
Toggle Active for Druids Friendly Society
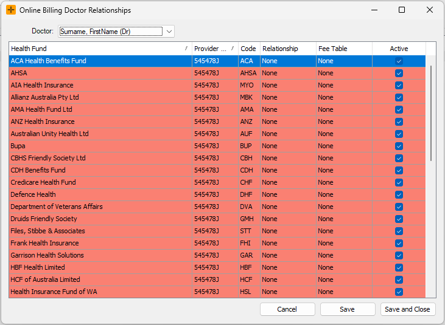pyautogui.click(x=399, y=219)
